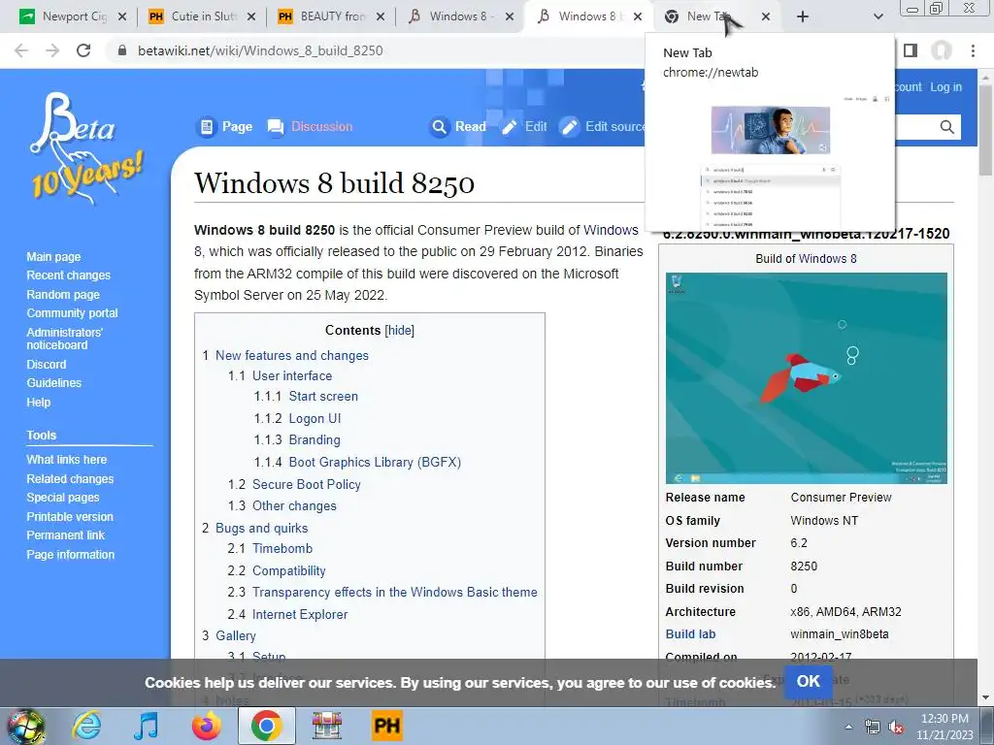Jump to Gallery section
Viewport: 994px width, 745px height.
coord(235,635)
